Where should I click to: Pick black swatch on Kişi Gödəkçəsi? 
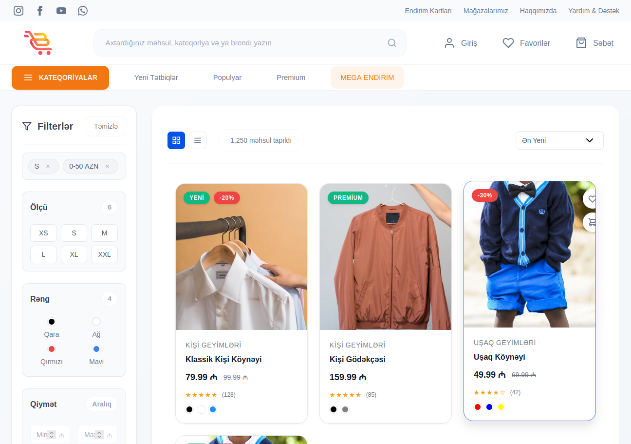coord(334,409)
